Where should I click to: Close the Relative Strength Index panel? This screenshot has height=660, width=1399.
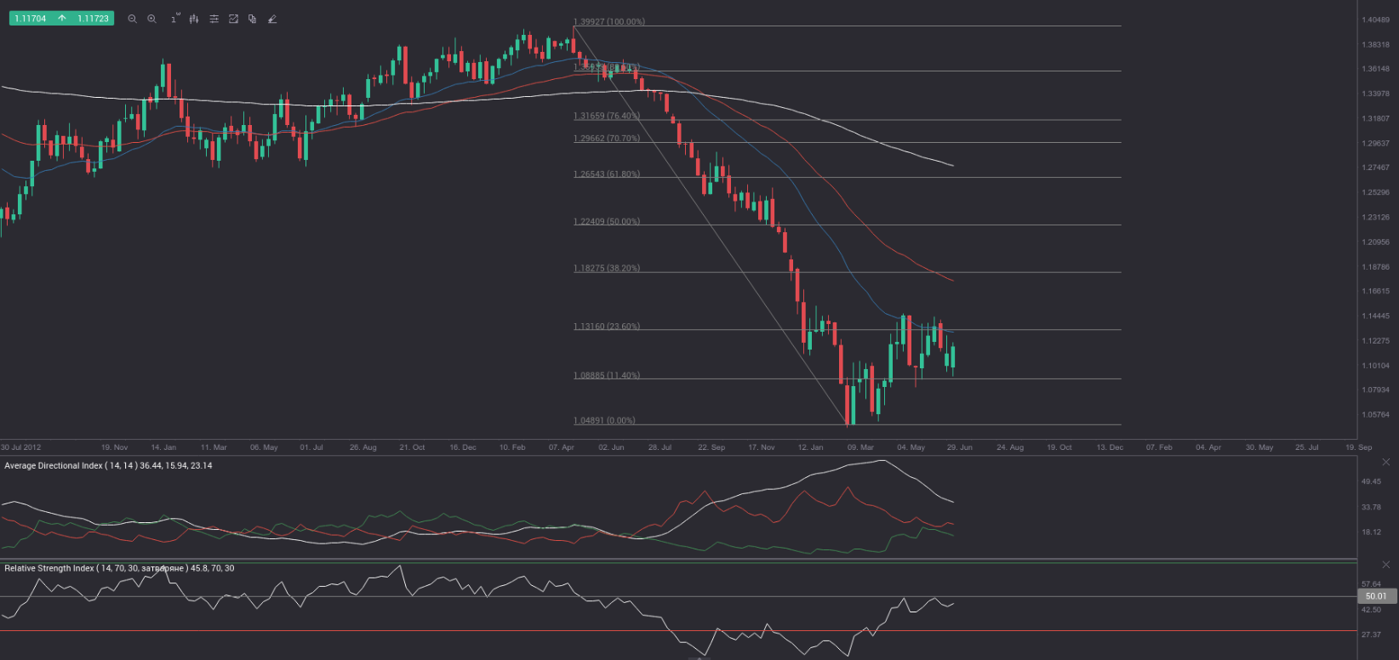pos(1386,565)
